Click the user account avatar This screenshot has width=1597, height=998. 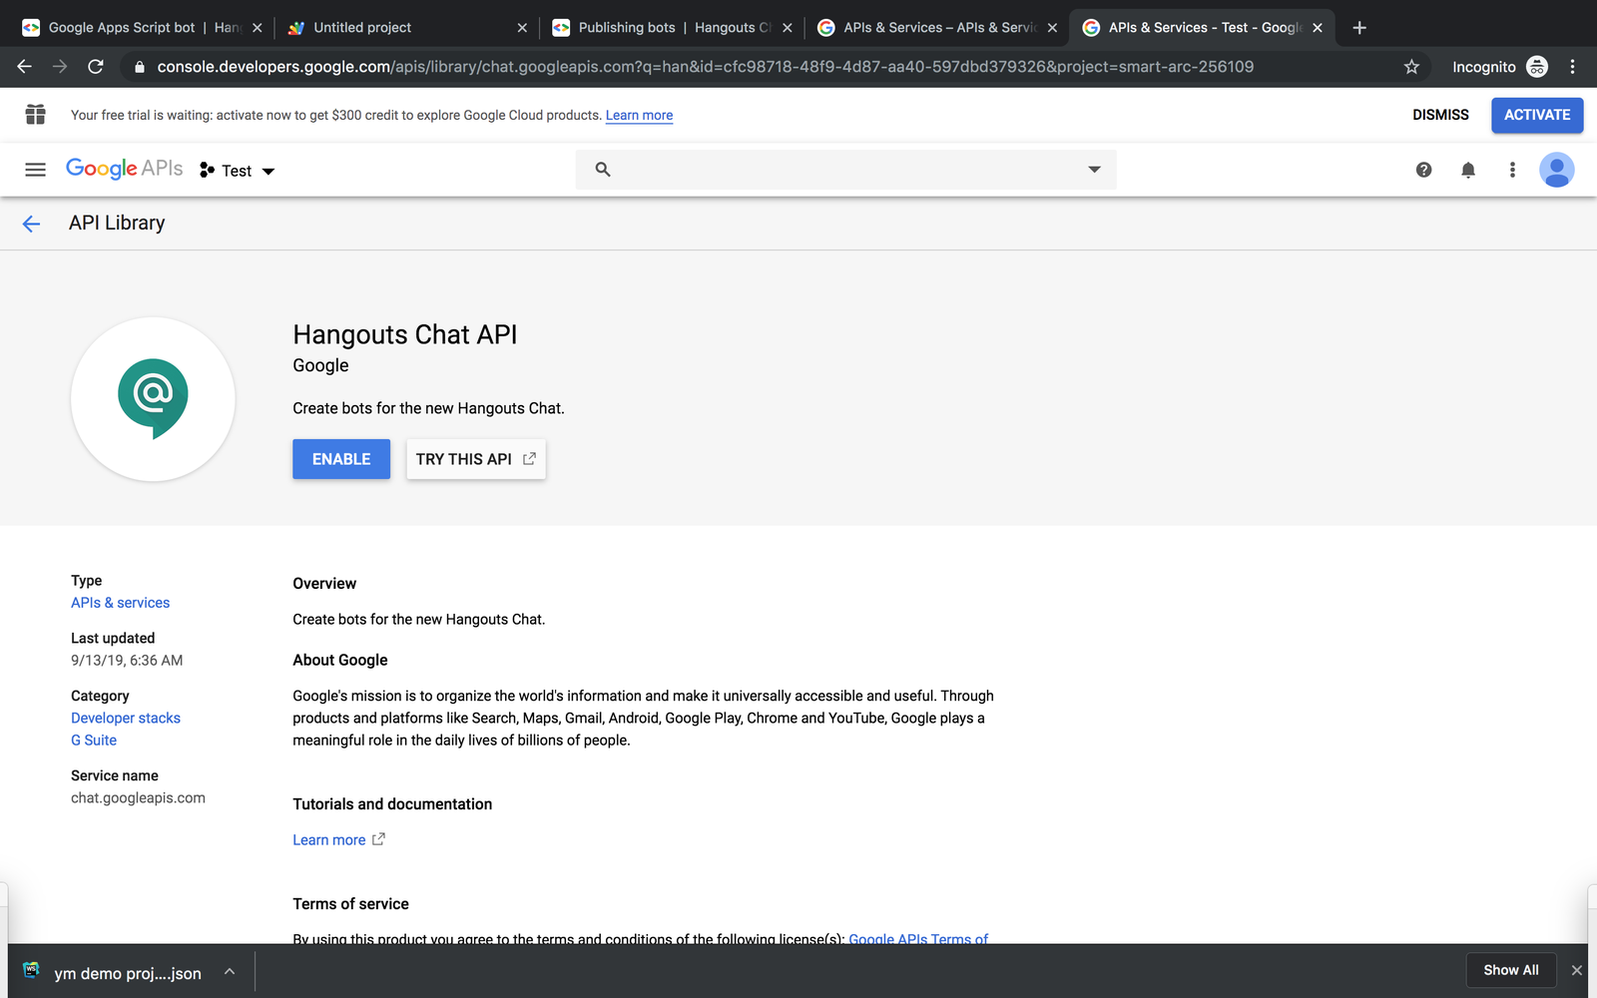[x=1556, y=170]
